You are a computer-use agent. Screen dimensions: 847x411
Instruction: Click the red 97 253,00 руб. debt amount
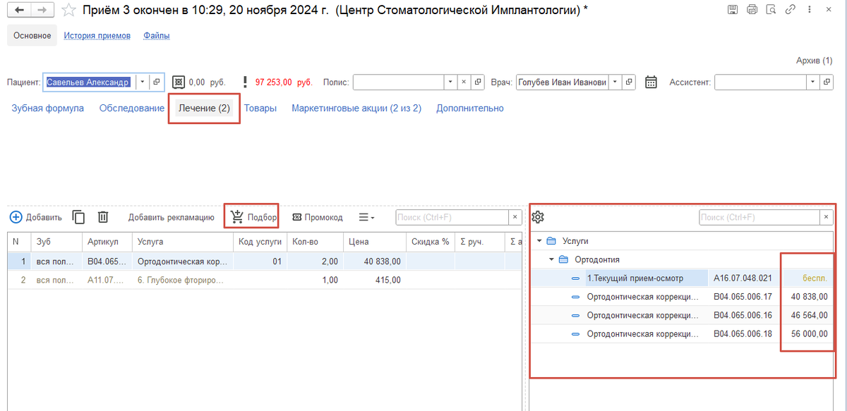pyautogui.click(x=284, y=82)
